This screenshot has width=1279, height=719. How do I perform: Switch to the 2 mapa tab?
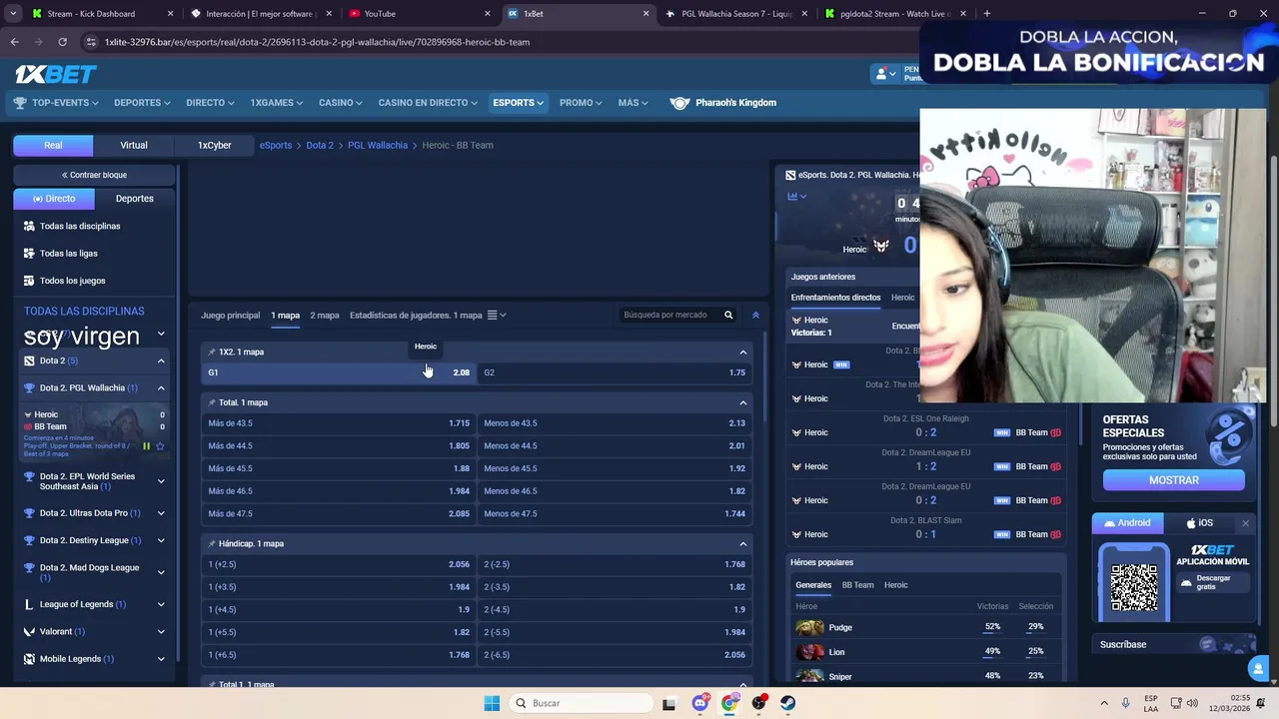(325, 316)
